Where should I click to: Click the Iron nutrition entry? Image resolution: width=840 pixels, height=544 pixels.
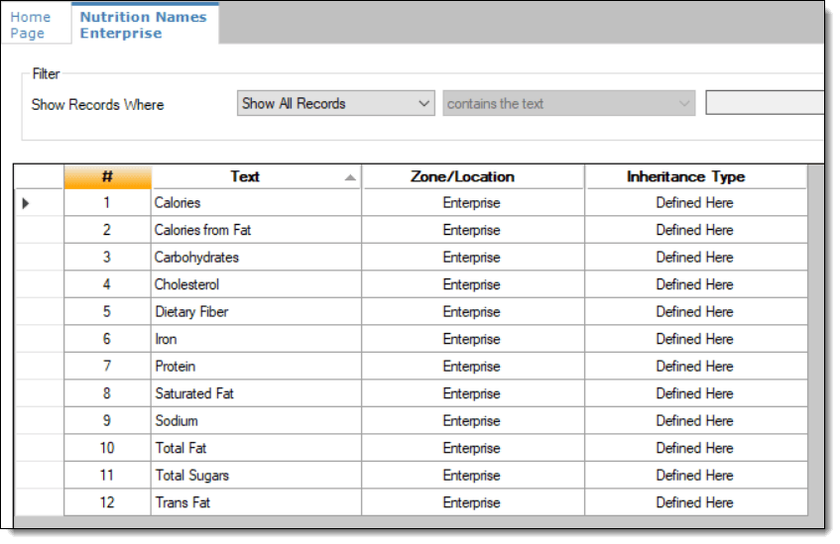click(165, 339)
